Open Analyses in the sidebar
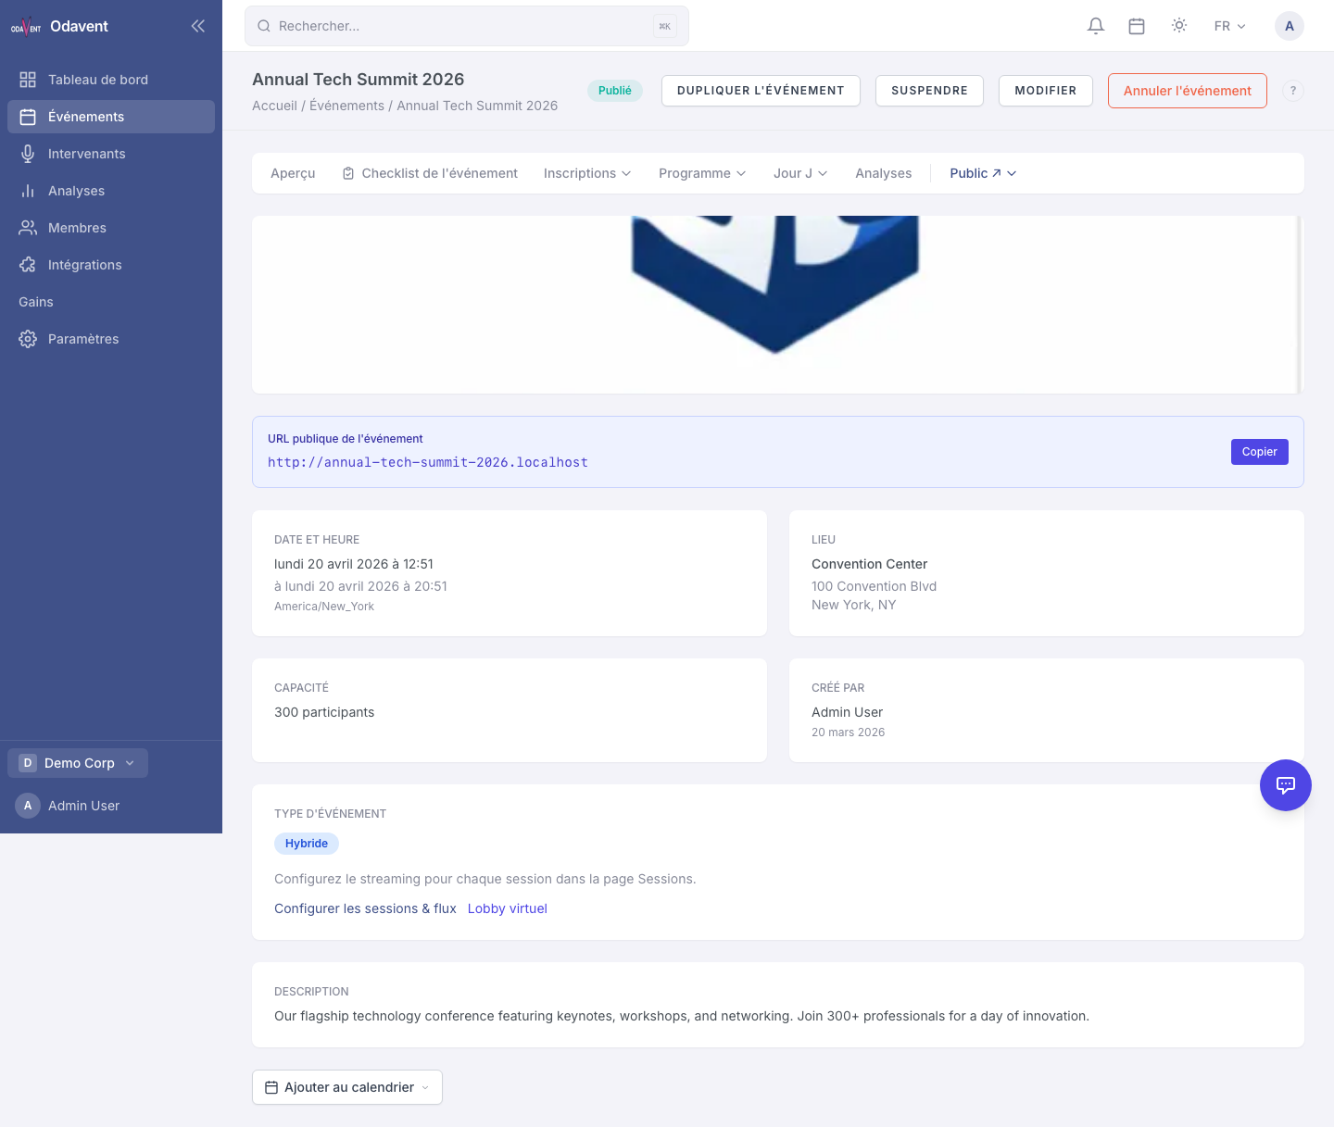Screen dimensions: 1334x1127 point(111,191)
